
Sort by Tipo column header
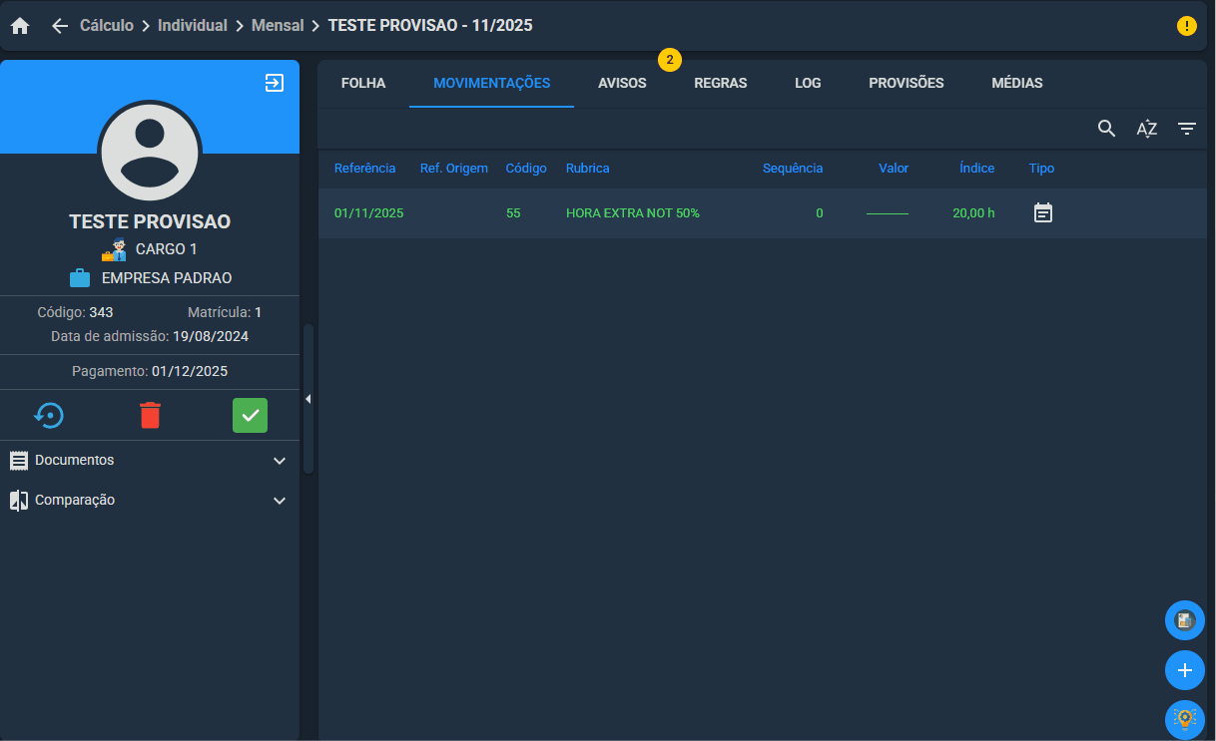click(1041, 169)
